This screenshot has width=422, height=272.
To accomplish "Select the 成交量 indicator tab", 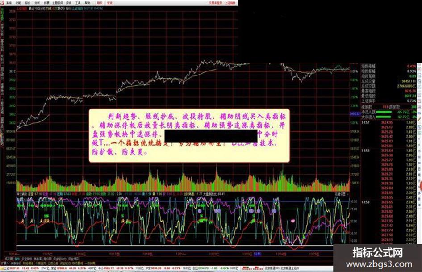I will pyautogui.click(x=8, y=259).
